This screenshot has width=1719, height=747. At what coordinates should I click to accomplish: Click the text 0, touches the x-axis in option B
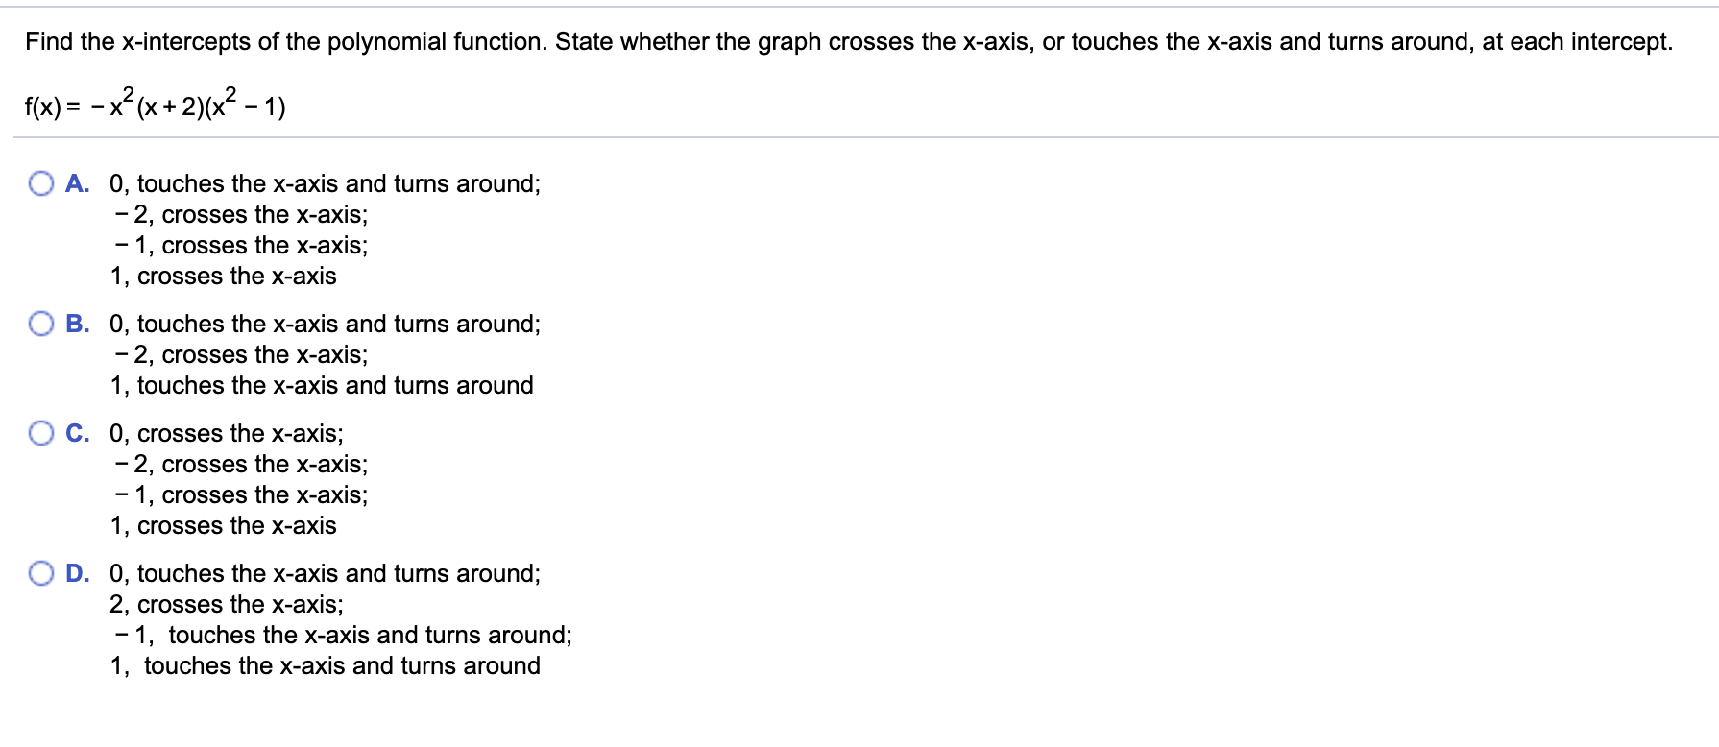(324, 325)
